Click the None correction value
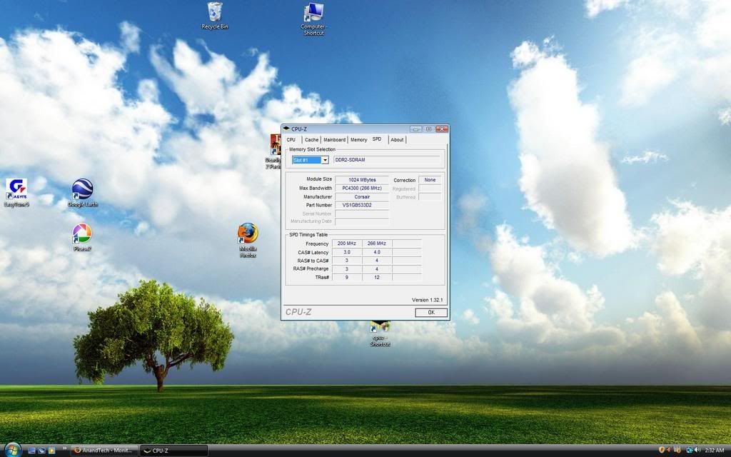The width and height of the screenshot is (731, 457). tap(430, 179)
